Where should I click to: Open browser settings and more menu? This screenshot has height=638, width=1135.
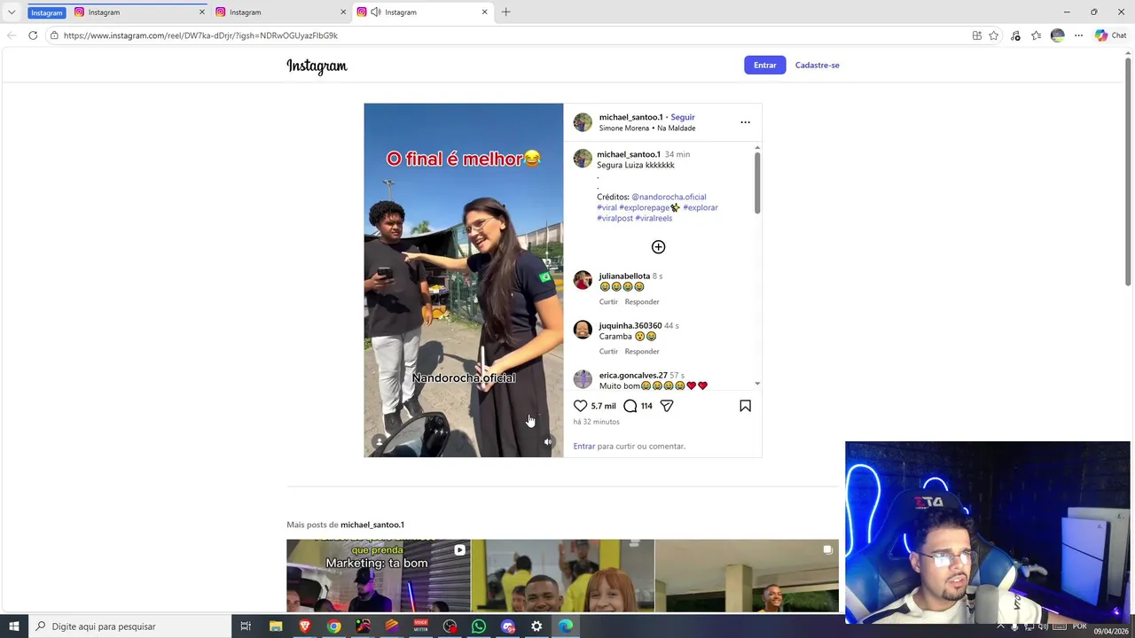(1078, 35)
